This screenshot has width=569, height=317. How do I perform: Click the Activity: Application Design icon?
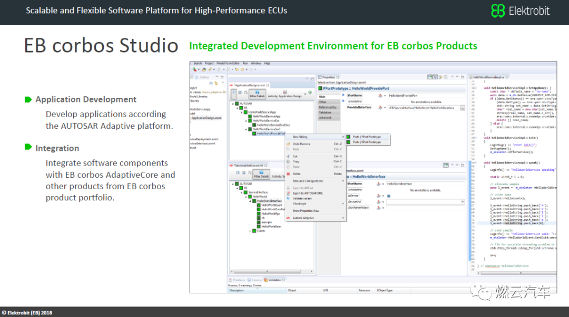(x=285, y=93)
